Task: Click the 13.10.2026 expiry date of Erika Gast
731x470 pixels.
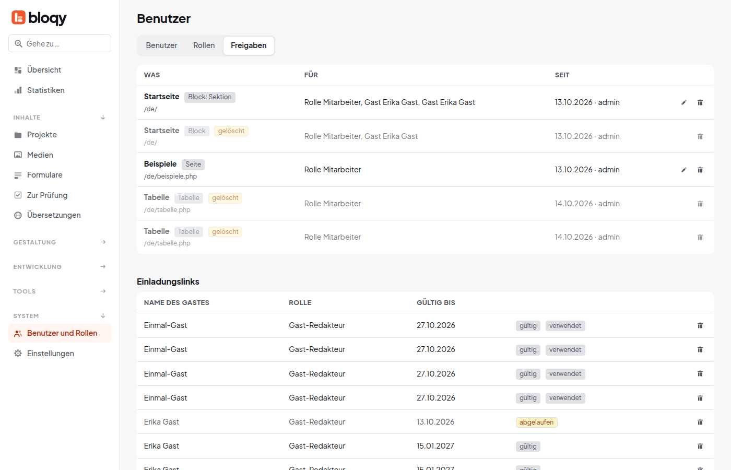Action: [x=435, y=422]
